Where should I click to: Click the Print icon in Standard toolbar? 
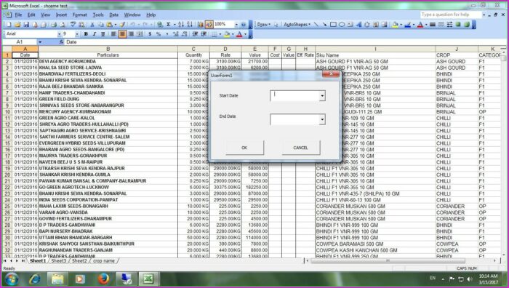54,24
